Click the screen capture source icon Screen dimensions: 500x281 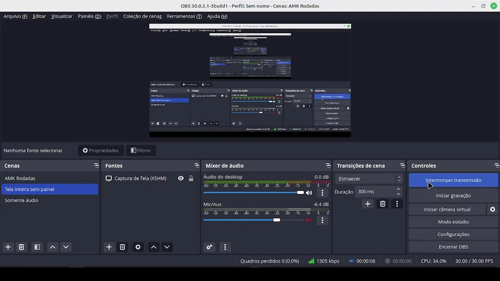(x=109, y=178)
